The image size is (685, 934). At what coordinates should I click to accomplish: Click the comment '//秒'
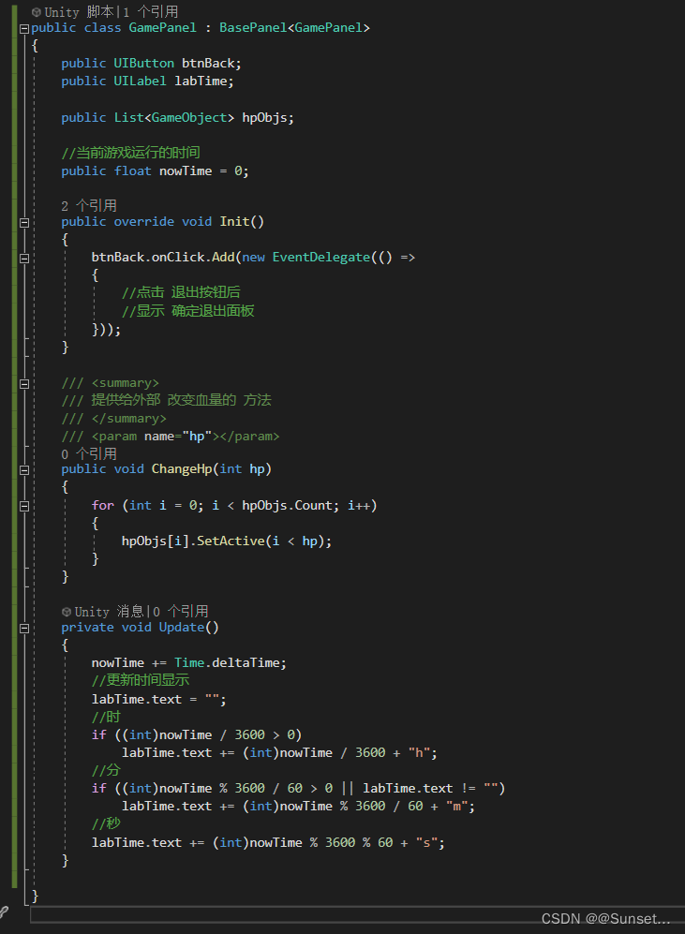(x=106, y=823)
